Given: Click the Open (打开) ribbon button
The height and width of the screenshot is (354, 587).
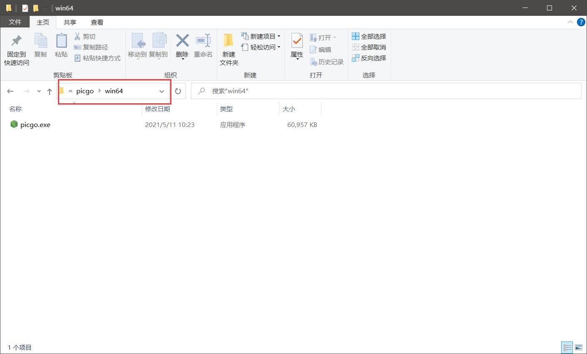Looking at the screenshot, I should (x=323, y=37).
